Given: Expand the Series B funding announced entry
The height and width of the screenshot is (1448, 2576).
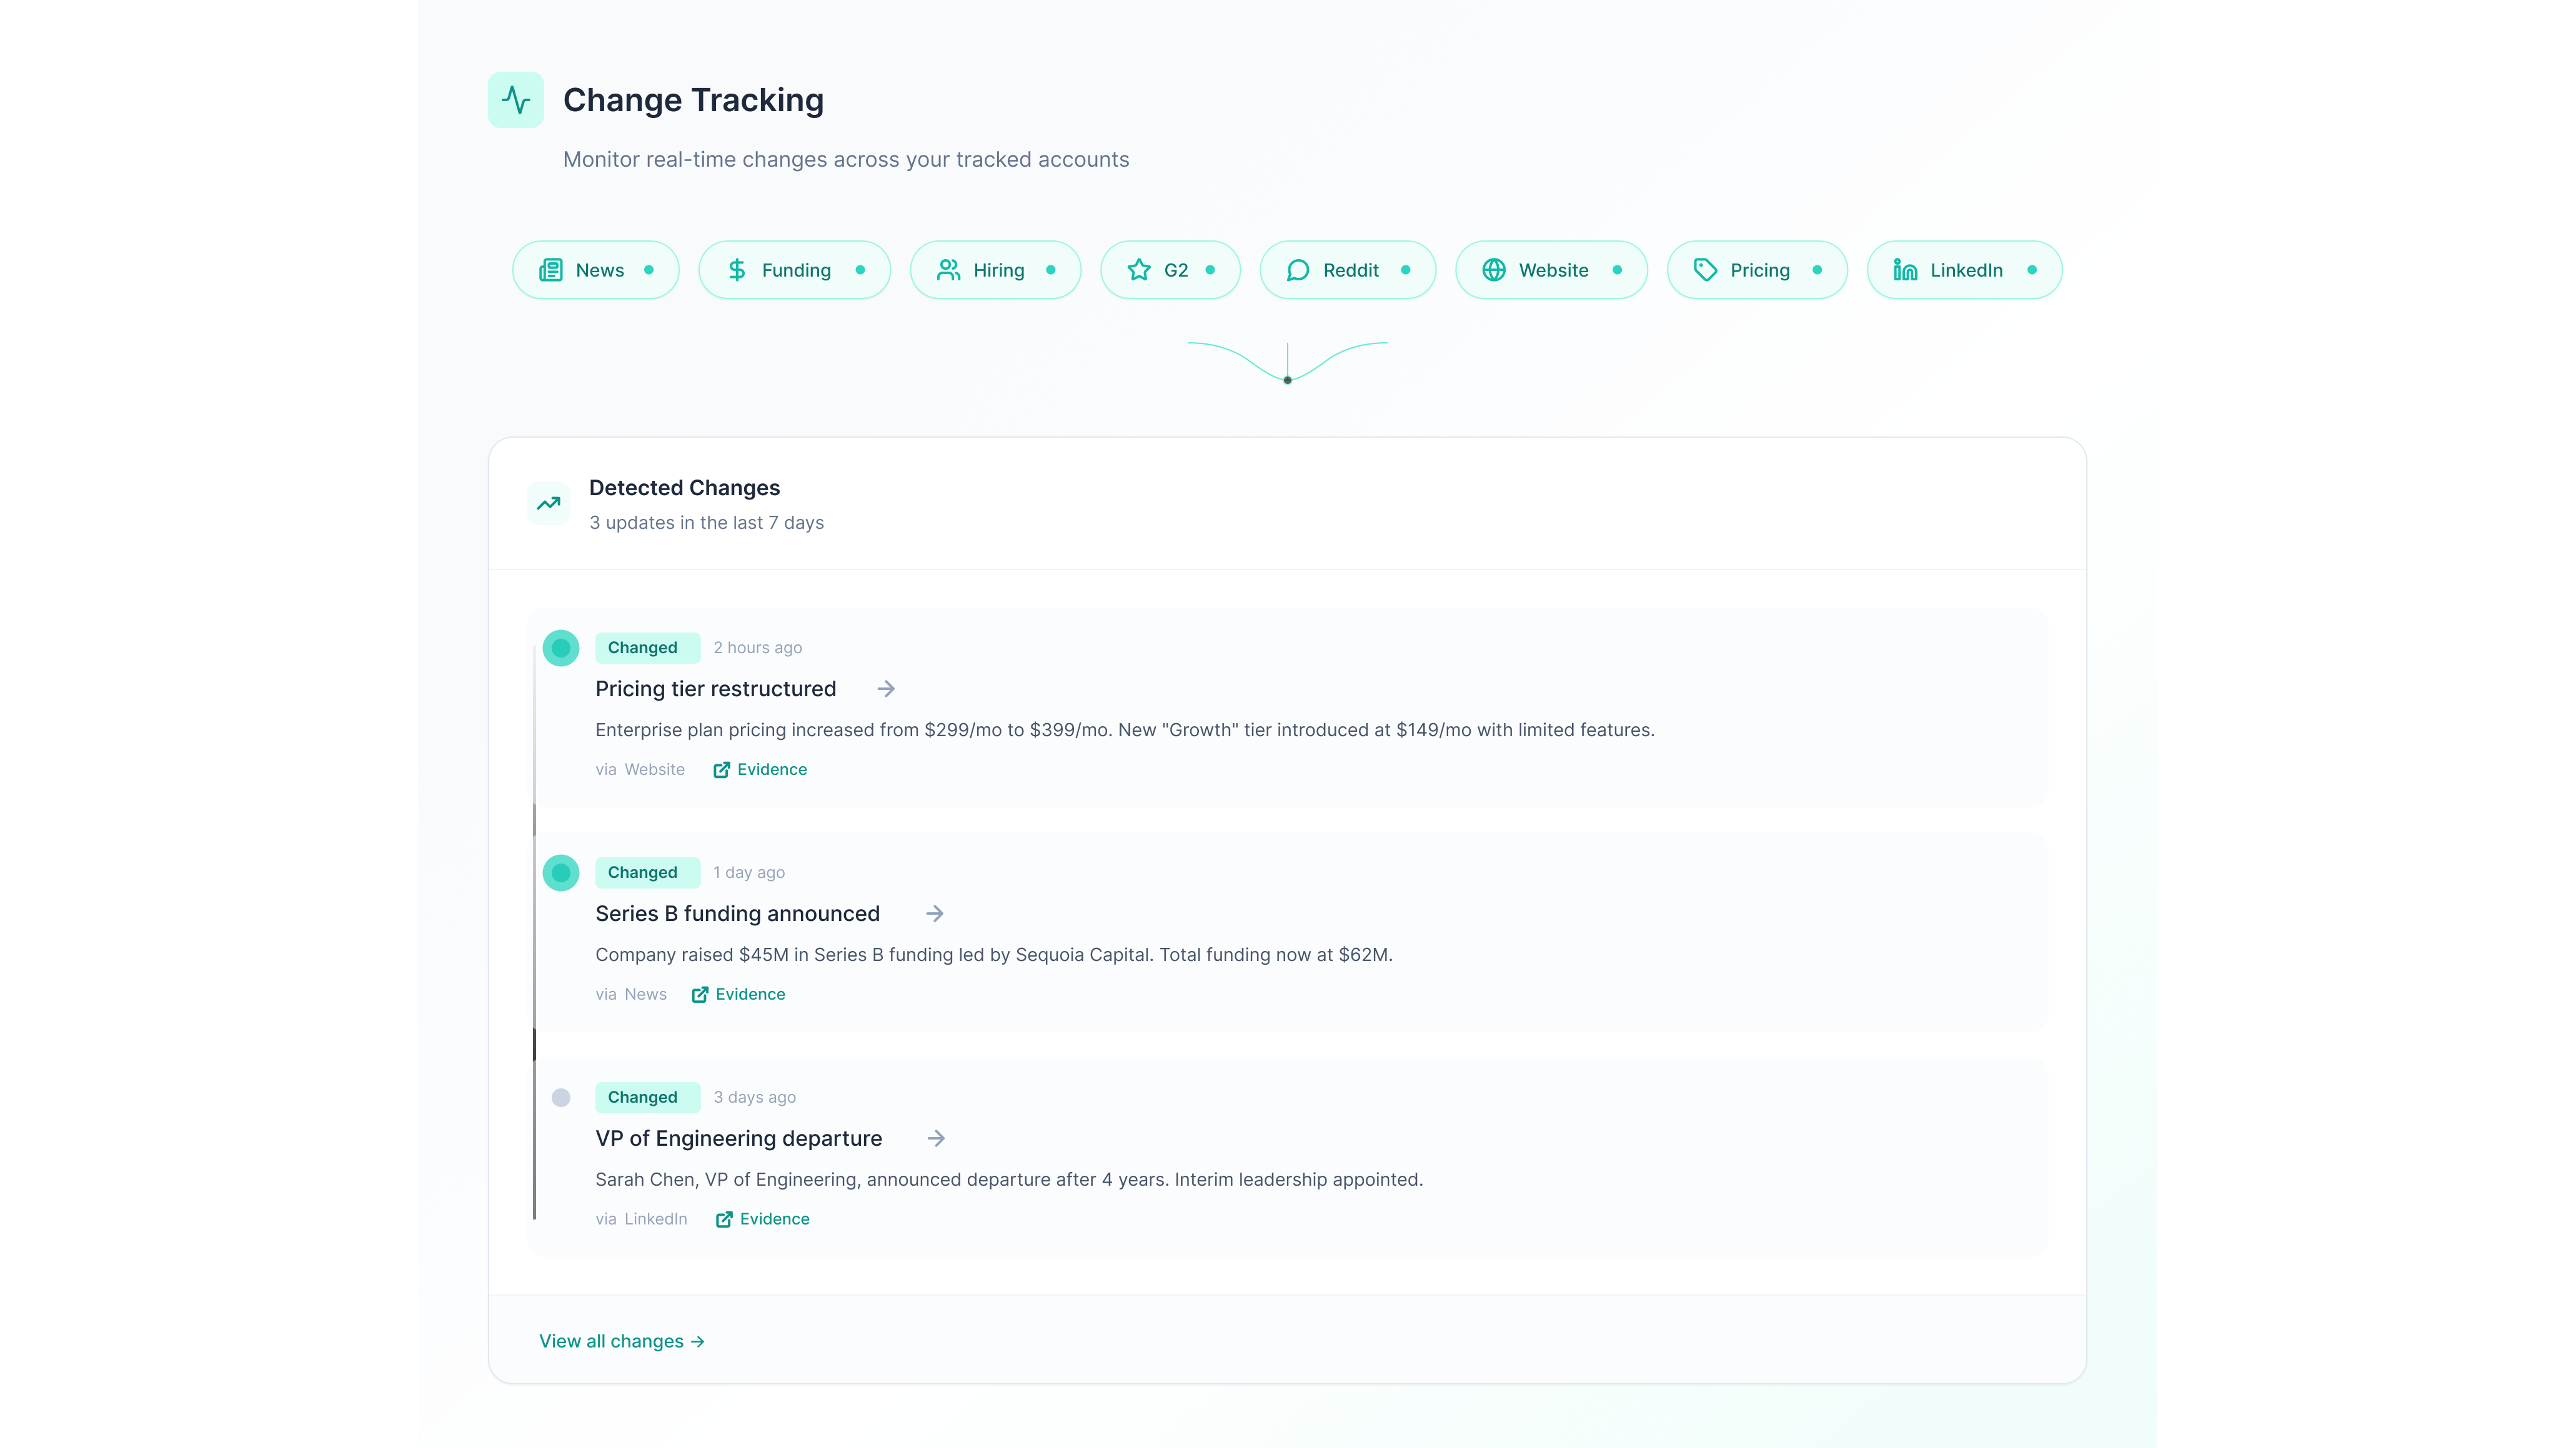Looking at the screenshot, I should click(934, 914).
